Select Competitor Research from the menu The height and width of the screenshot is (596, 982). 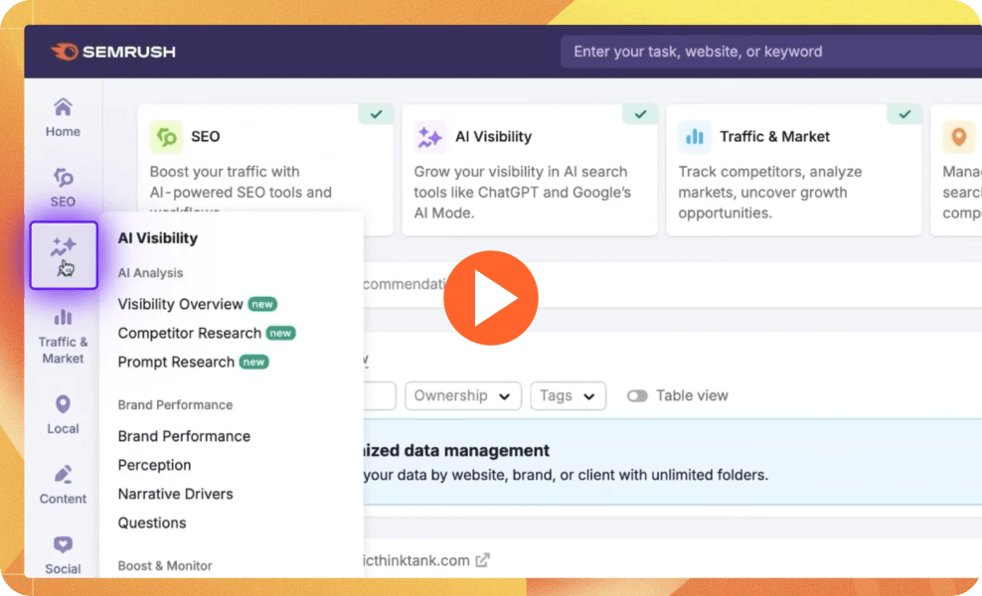click(190, 333)
